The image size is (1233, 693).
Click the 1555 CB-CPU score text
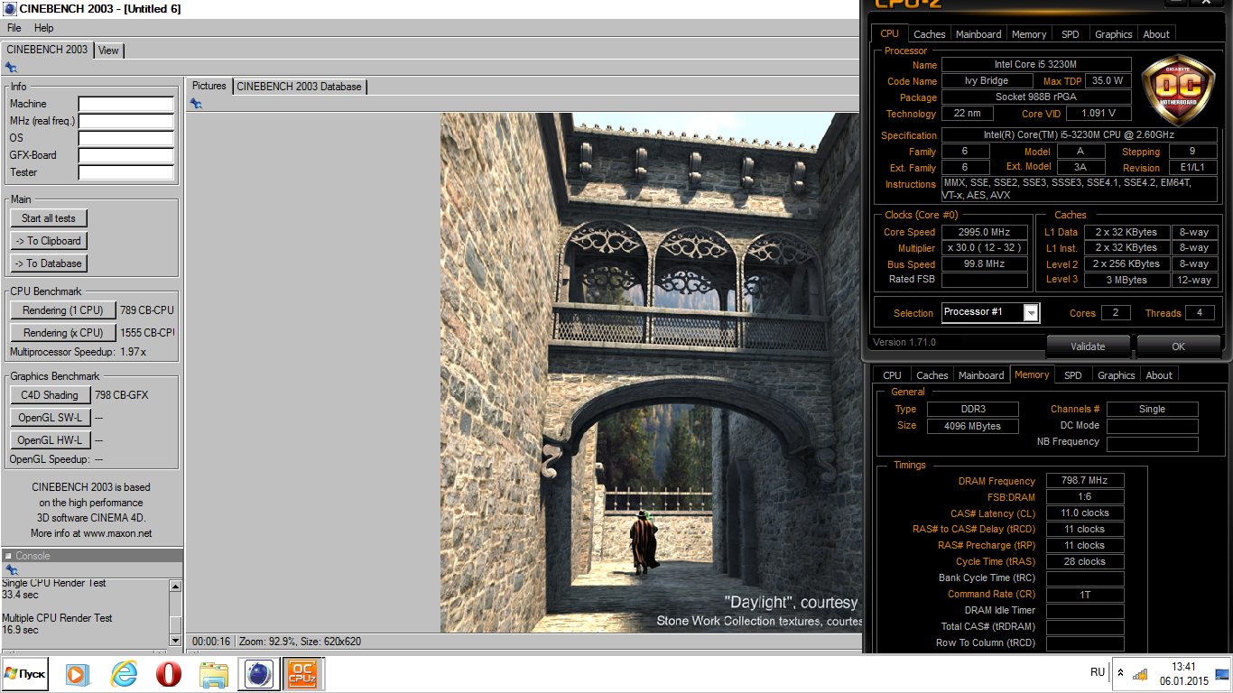tap(147, 333)
